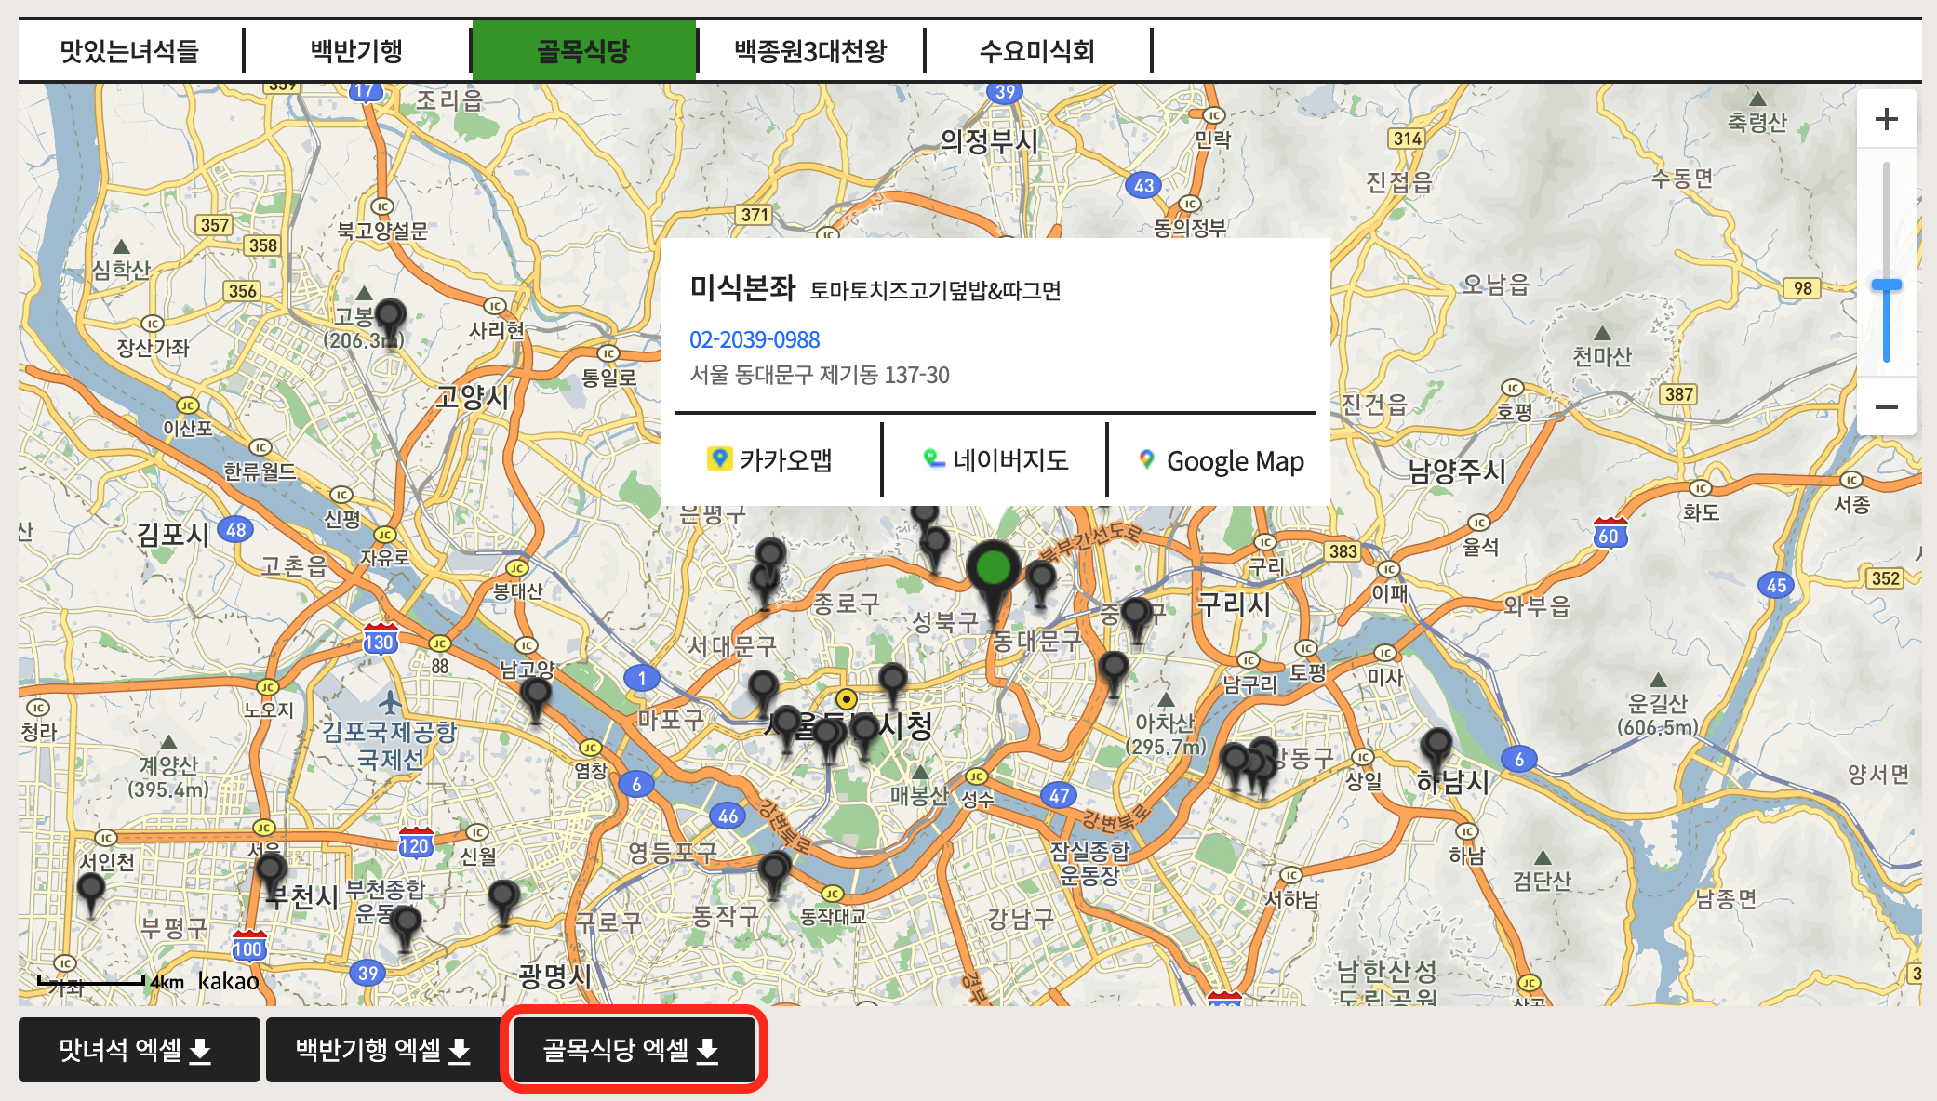Download 백반기행 엑셀 file
This screenshot has height=1101, width=1937.
coord(383,1050)
